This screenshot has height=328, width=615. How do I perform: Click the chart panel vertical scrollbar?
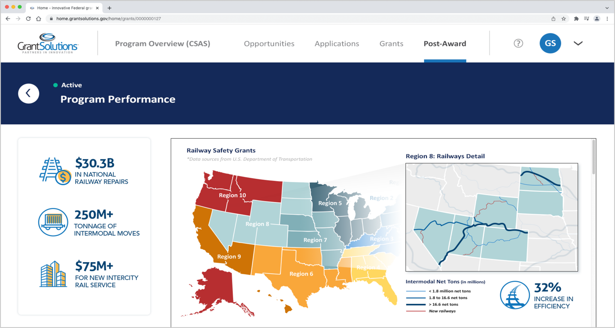point(593,157)
